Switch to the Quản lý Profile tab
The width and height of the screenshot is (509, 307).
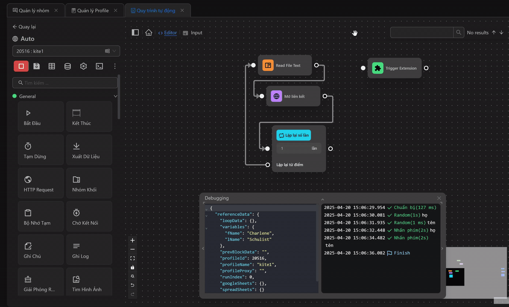(93, 10)
